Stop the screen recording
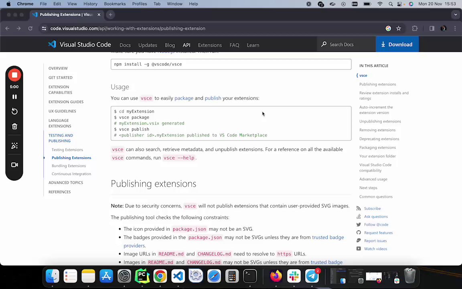Screen dimensions: 462x289 coord(14,75)
